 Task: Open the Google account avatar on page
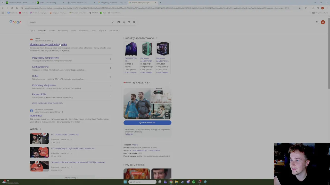323,22
